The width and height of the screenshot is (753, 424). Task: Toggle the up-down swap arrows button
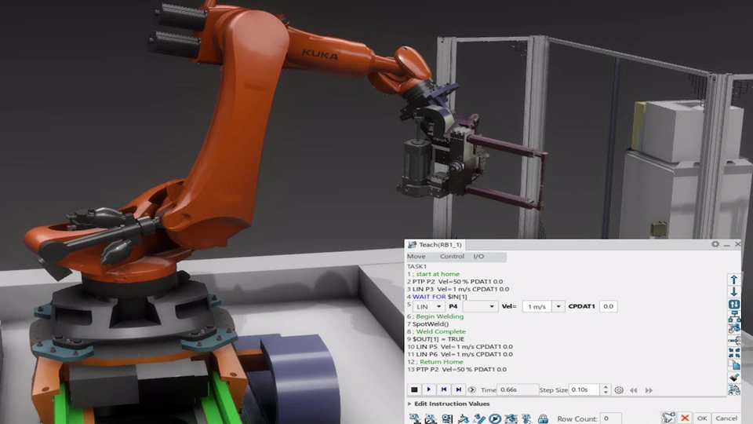click(734, 305)
